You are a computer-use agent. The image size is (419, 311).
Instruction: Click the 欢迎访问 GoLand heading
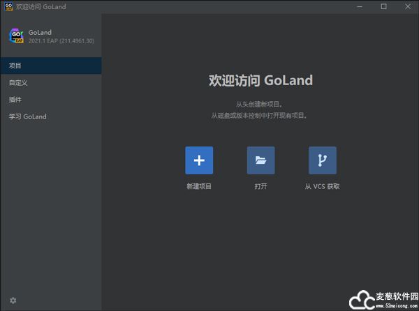click(260, 80)
